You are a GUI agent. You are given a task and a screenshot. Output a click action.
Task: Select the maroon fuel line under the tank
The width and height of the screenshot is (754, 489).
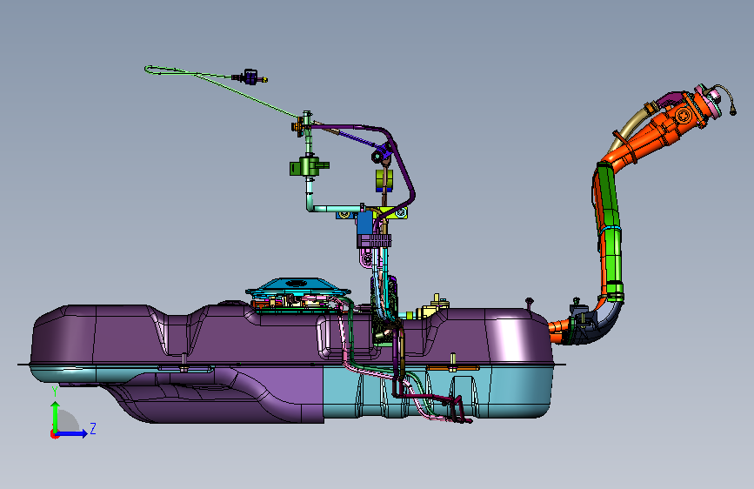click(x=428, y=395)
